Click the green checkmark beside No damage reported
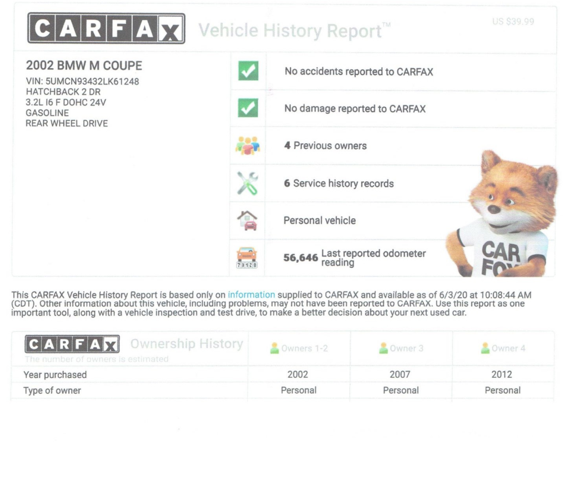 click(x=248, y=108)
